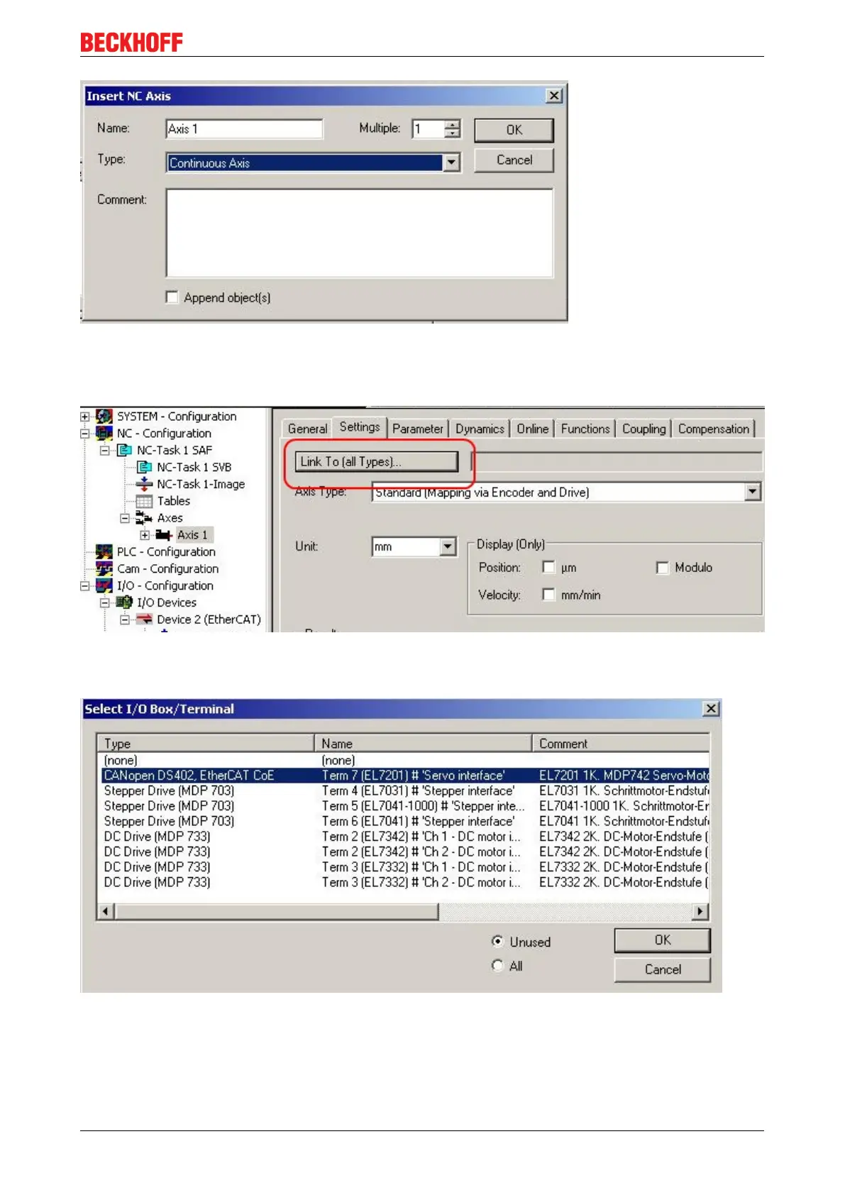Click OK in Select I/O Box/Terminal dialog
This screenshot has height=1195, width=845.
click(x=662, y=940)
